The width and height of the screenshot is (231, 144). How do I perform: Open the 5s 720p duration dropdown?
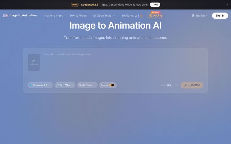point(65,85)
